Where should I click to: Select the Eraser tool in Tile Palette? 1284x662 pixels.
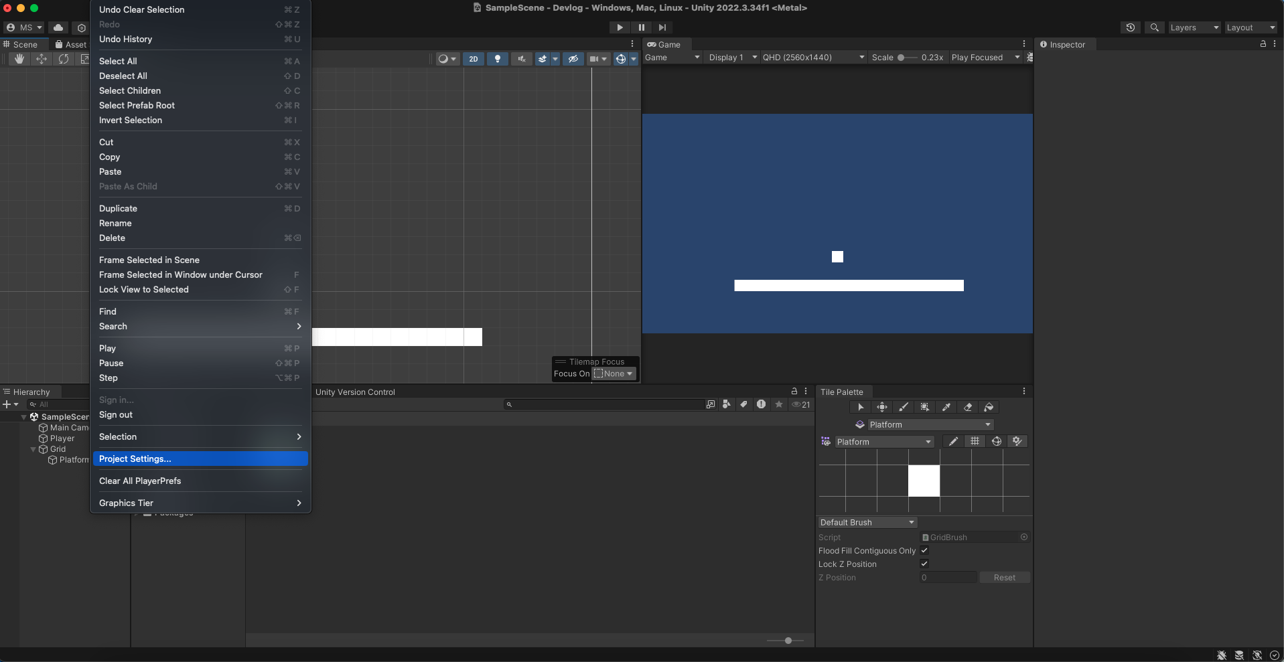click(968, 407)
